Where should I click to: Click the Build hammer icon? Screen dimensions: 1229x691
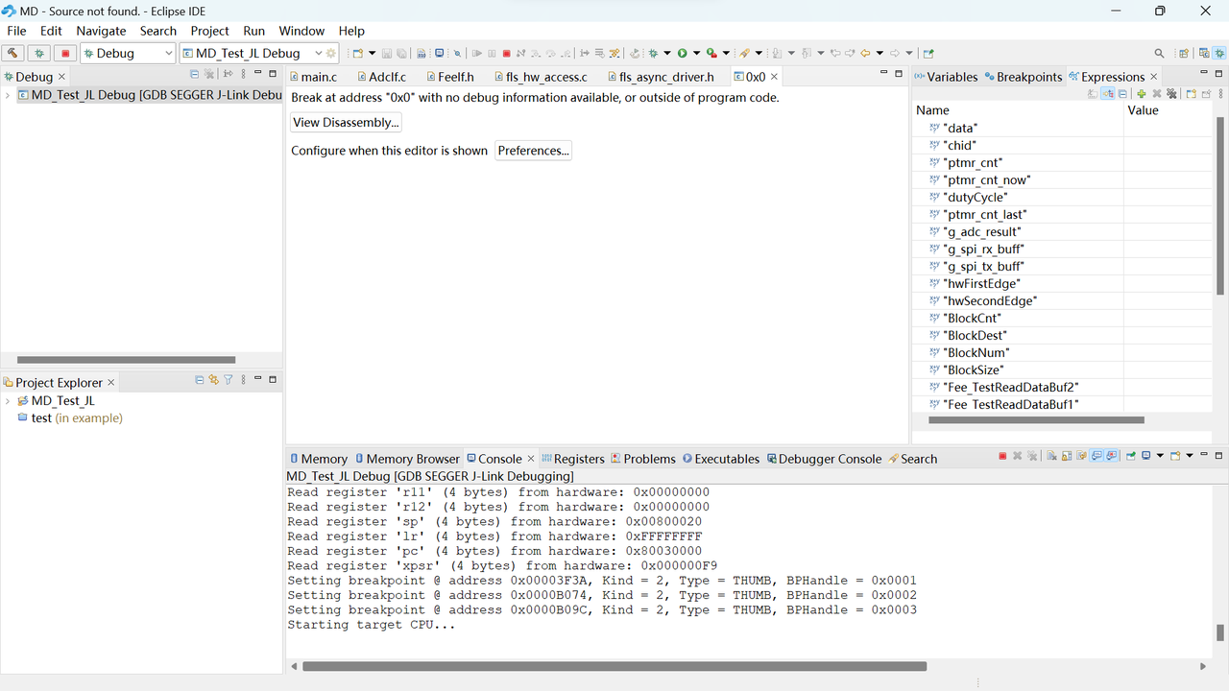click(x=13, y=53)
